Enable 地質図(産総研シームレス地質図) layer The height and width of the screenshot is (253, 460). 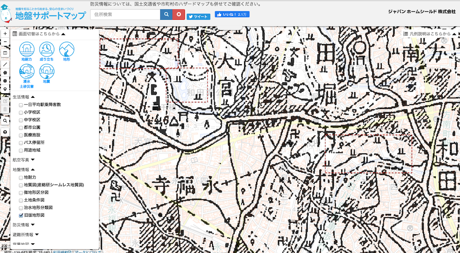[x=21, y=186]
